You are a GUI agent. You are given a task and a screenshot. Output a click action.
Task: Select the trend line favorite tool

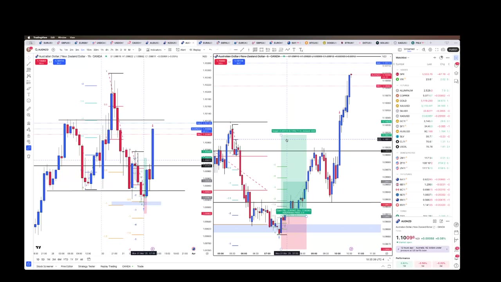(x=242, y=50)
